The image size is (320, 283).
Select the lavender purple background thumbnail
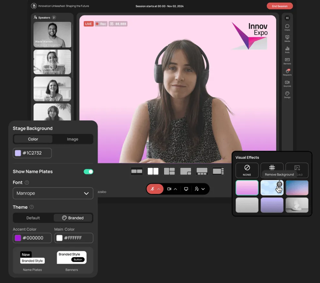[x=272, y=205]
